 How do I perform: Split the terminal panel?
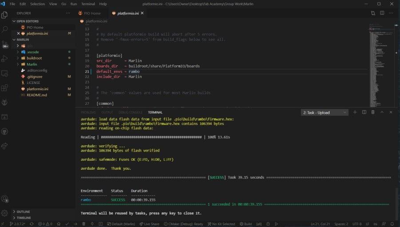click(364, 112)
